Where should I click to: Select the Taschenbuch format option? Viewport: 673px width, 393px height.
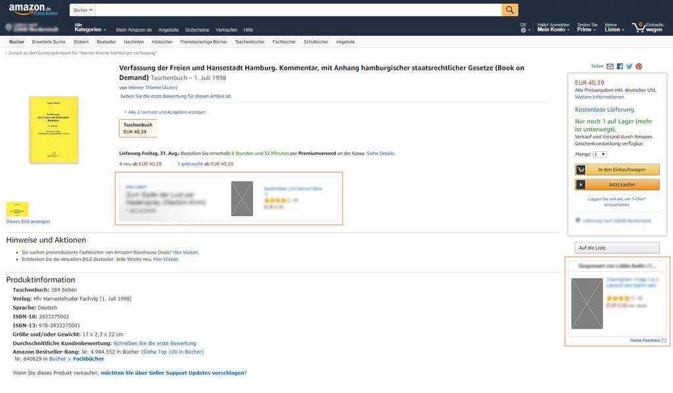coord(138,128)
